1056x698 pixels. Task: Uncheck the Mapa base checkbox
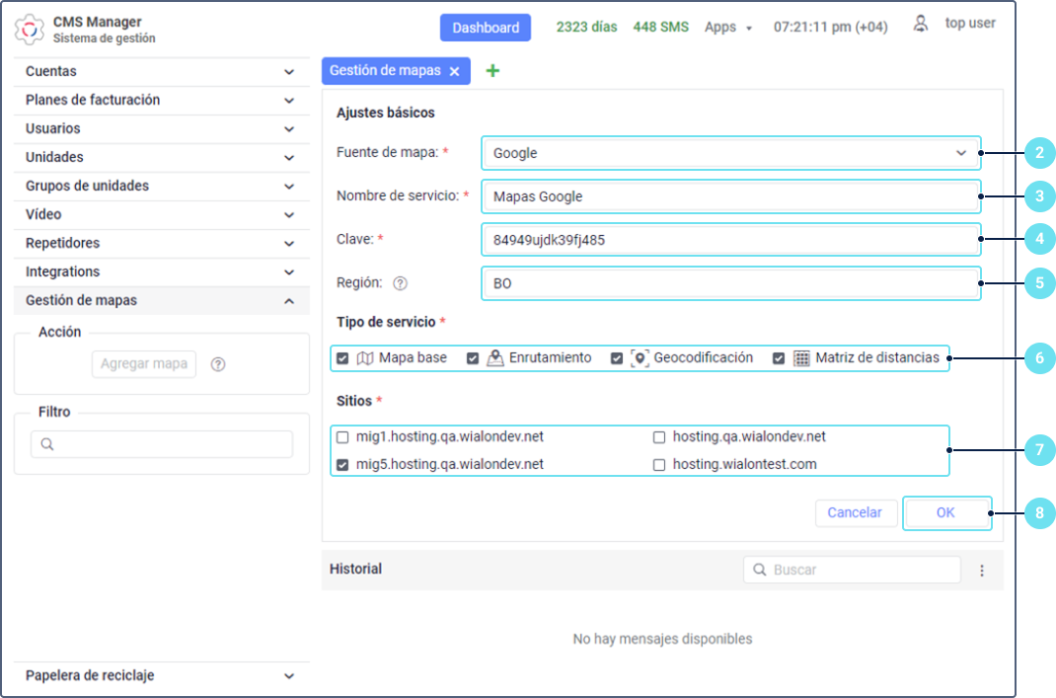[342, 358]
